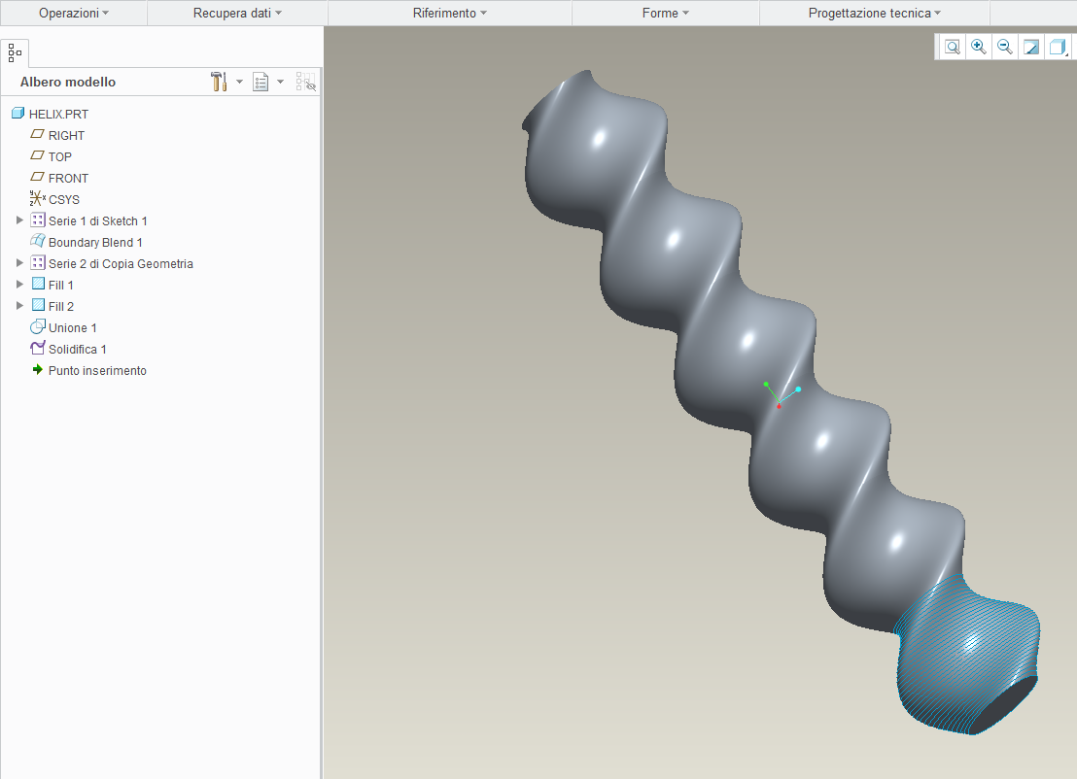The width and height of the screenshot is (1077, 779).
Task: Click the TOP datum plane icon
Action: coord(38,155)
